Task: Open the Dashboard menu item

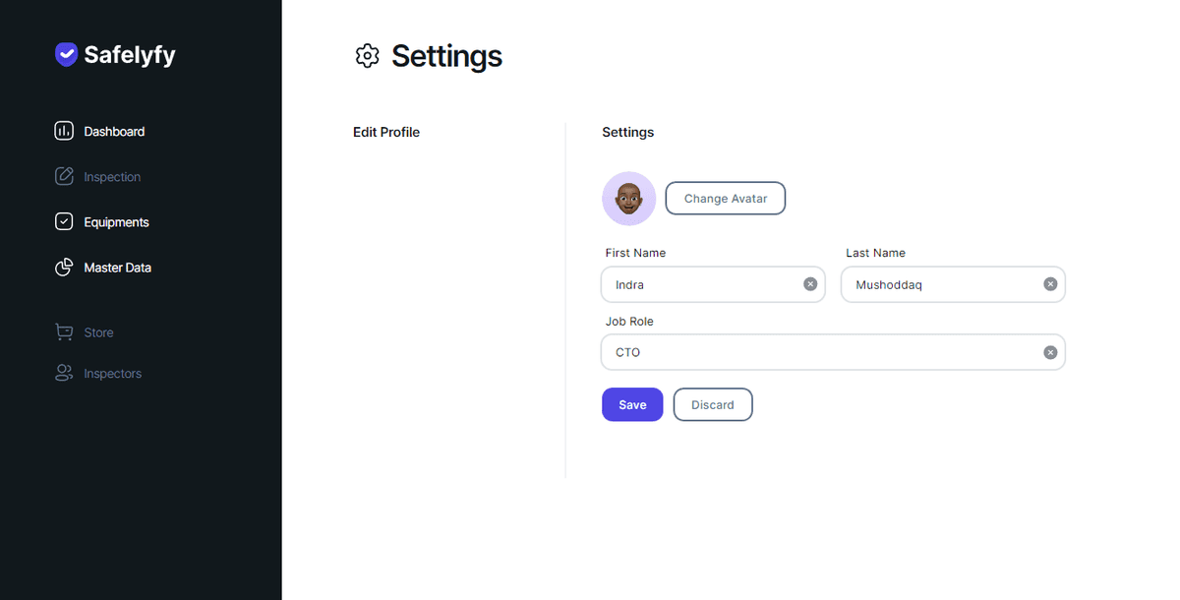Action: click(114, 132)
